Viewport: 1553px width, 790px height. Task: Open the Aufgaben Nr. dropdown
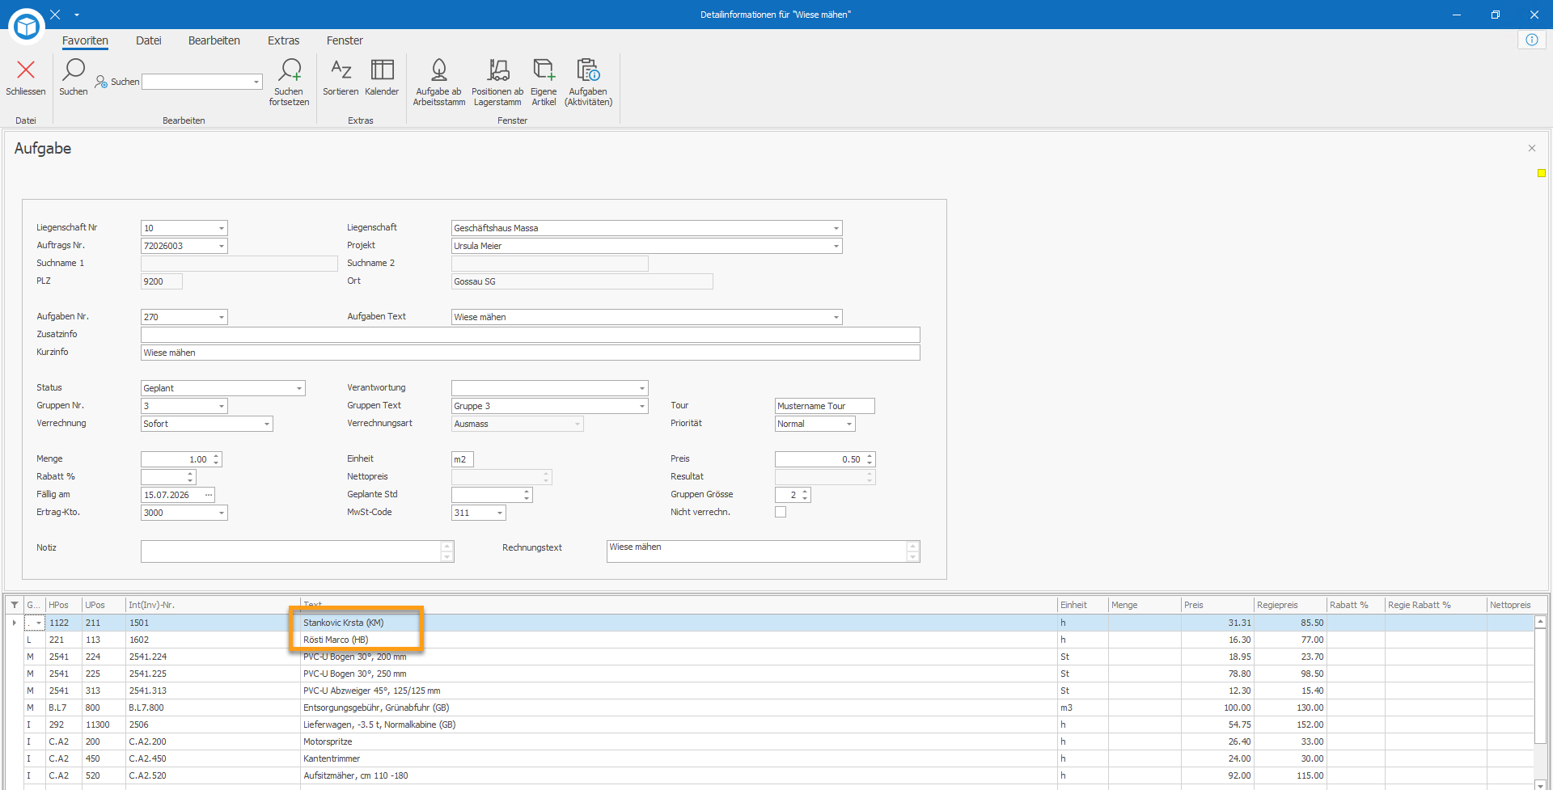[222, 317]
